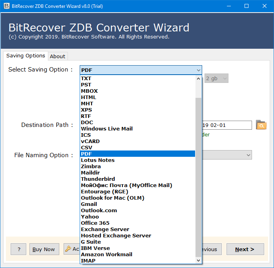Viewport: 274px width, 268px height.
Task: Pick MHT as saving option
Action: pyautogui.click(x=137, y=104)
